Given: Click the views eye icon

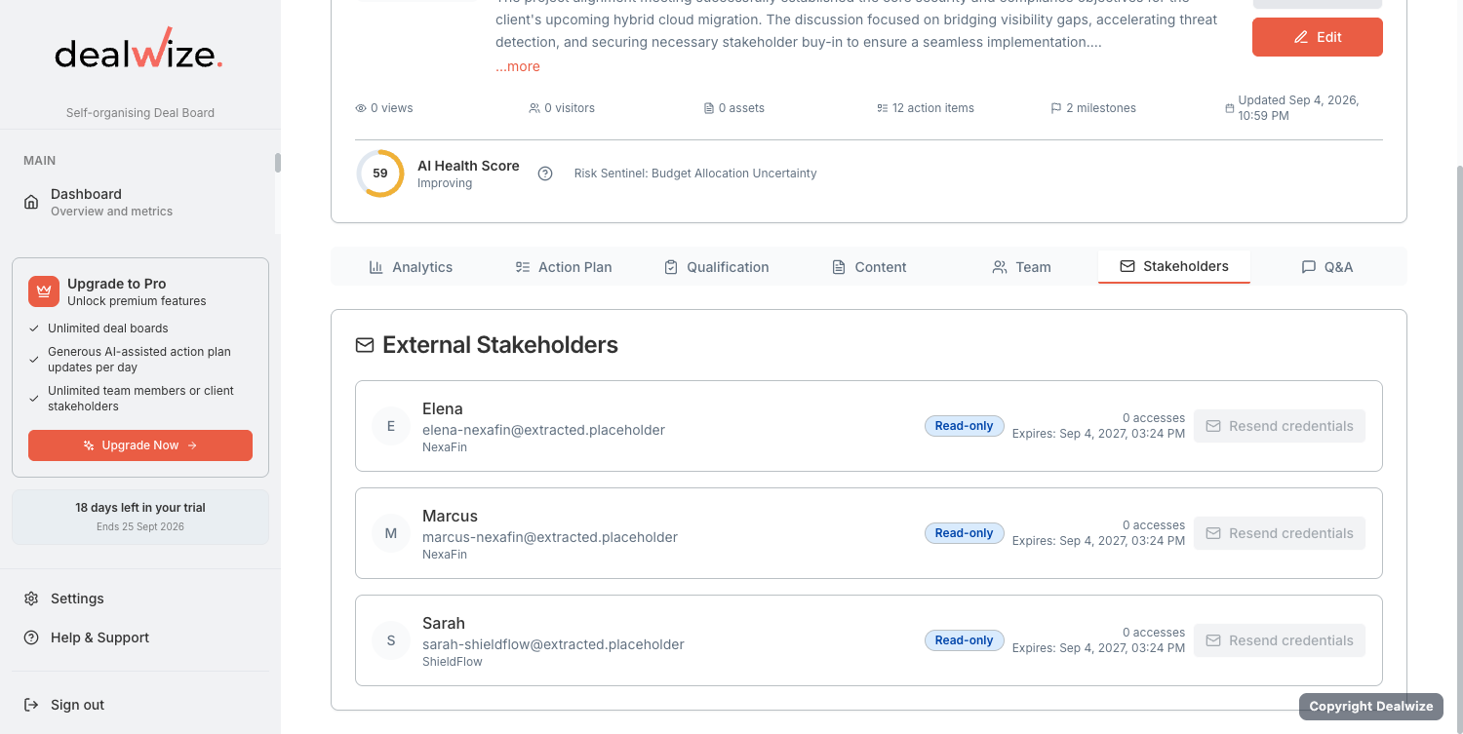Looking at the screenshot, I should (x=361, y=108).
